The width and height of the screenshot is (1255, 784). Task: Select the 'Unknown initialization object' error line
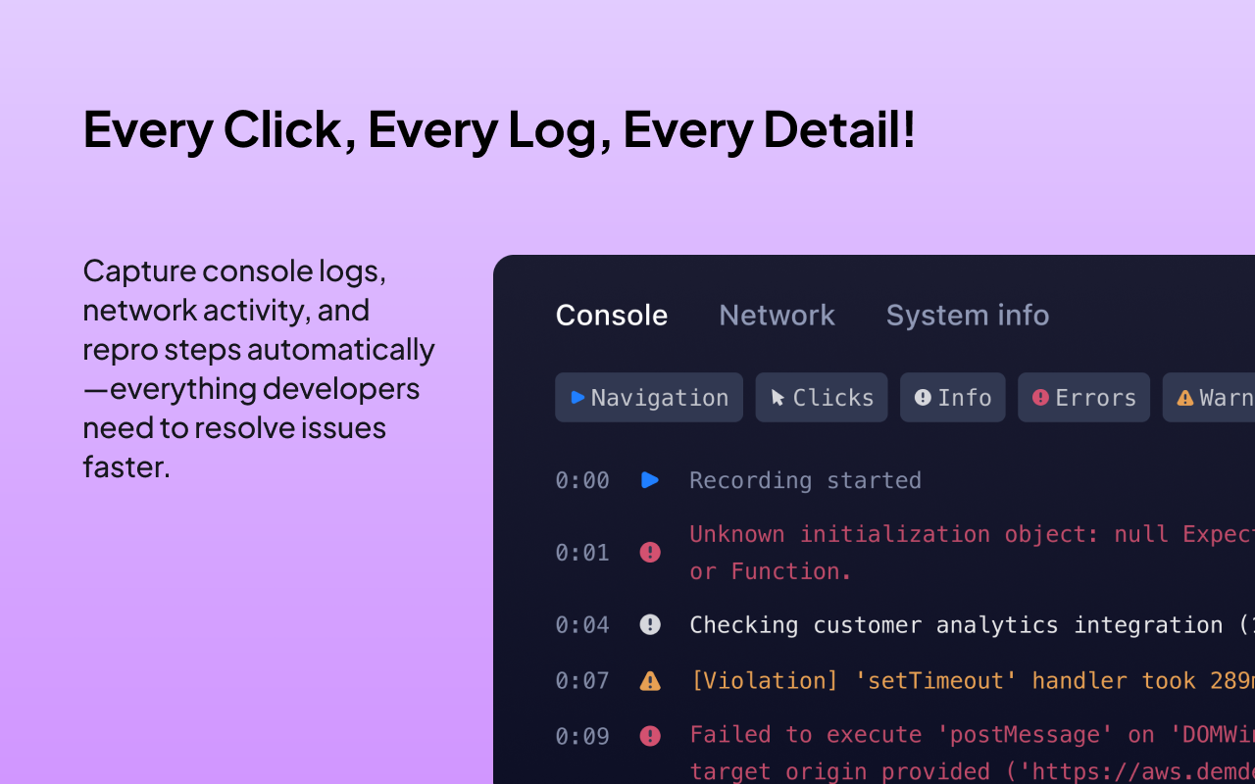pos(972,534)
